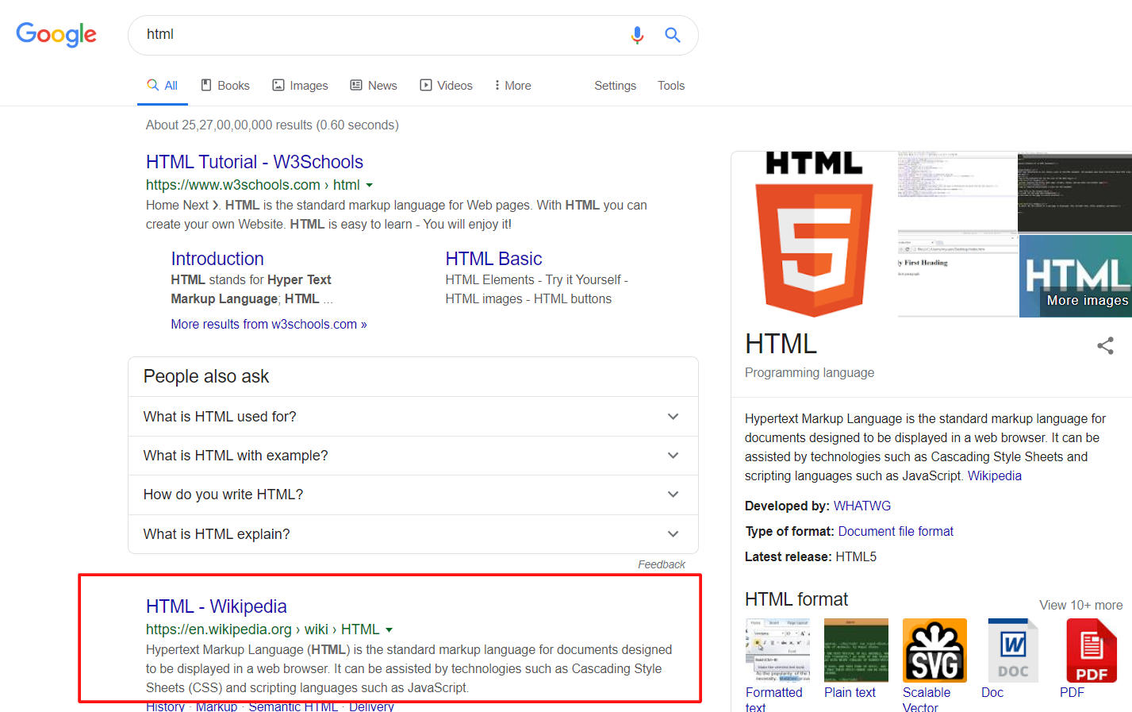Open the Introduction sitelink

tap(217, 259)
